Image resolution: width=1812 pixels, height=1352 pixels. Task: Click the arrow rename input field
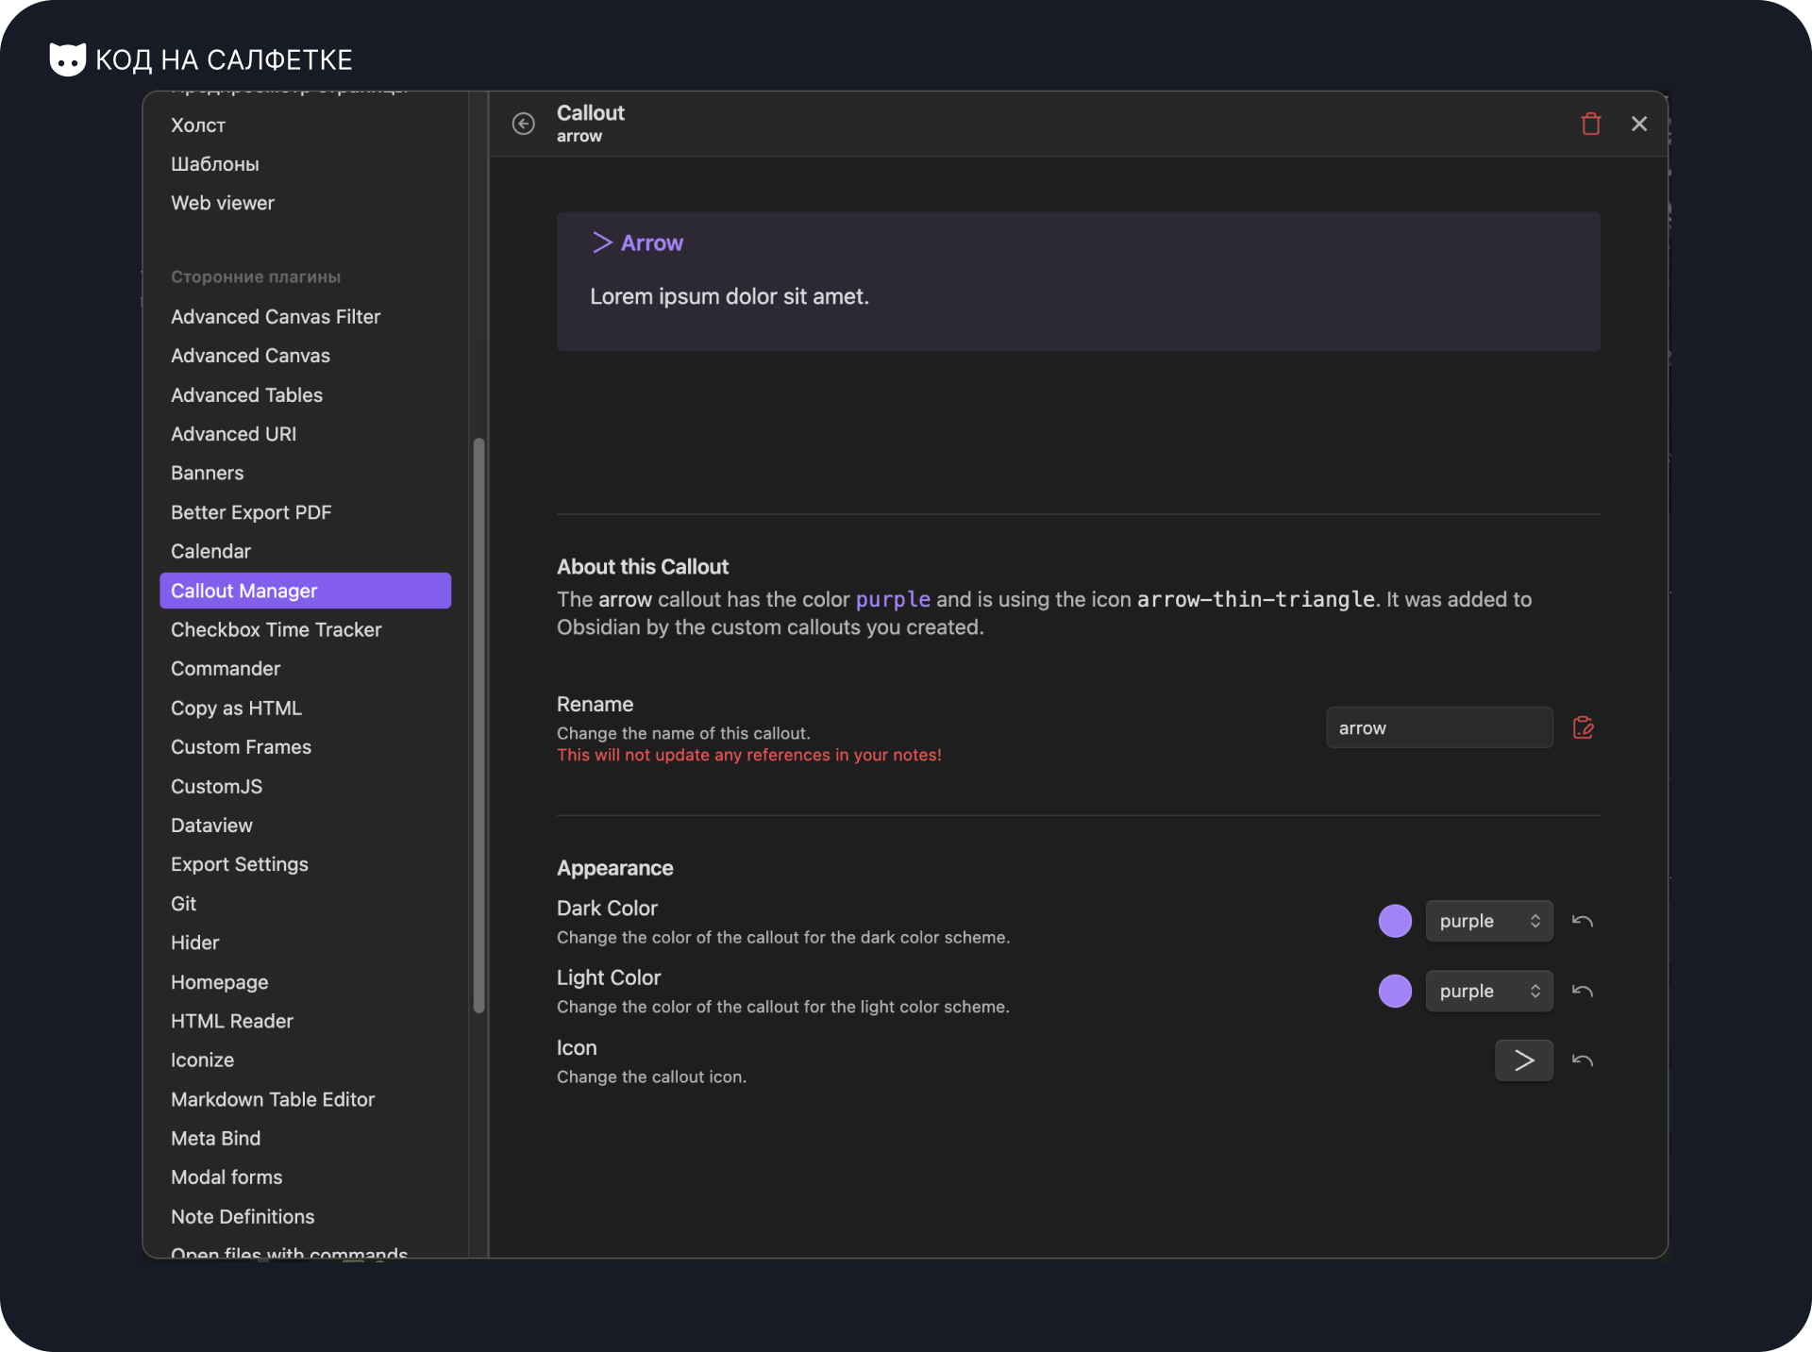point(1438,726)
